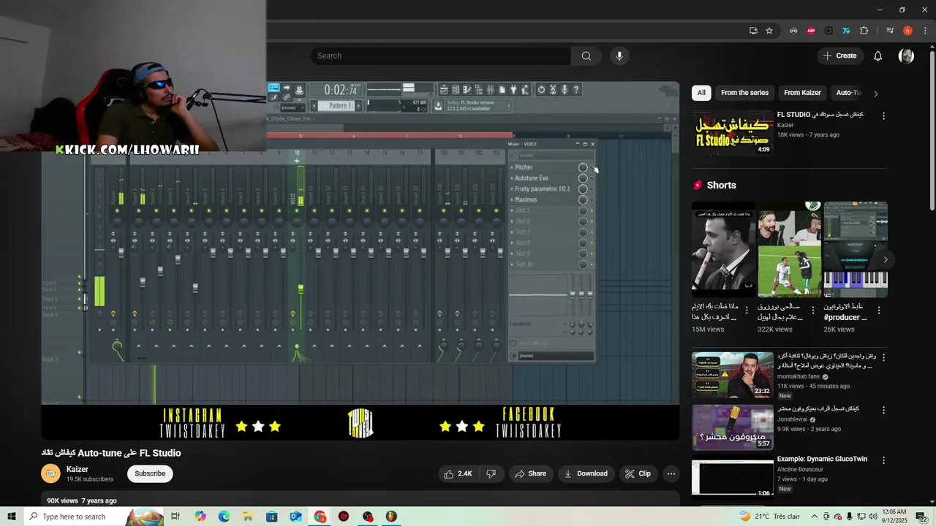This screenshot has height=526, width=936.
Task: Open the Chrome three-dot menu
Action: pos(924,31)
